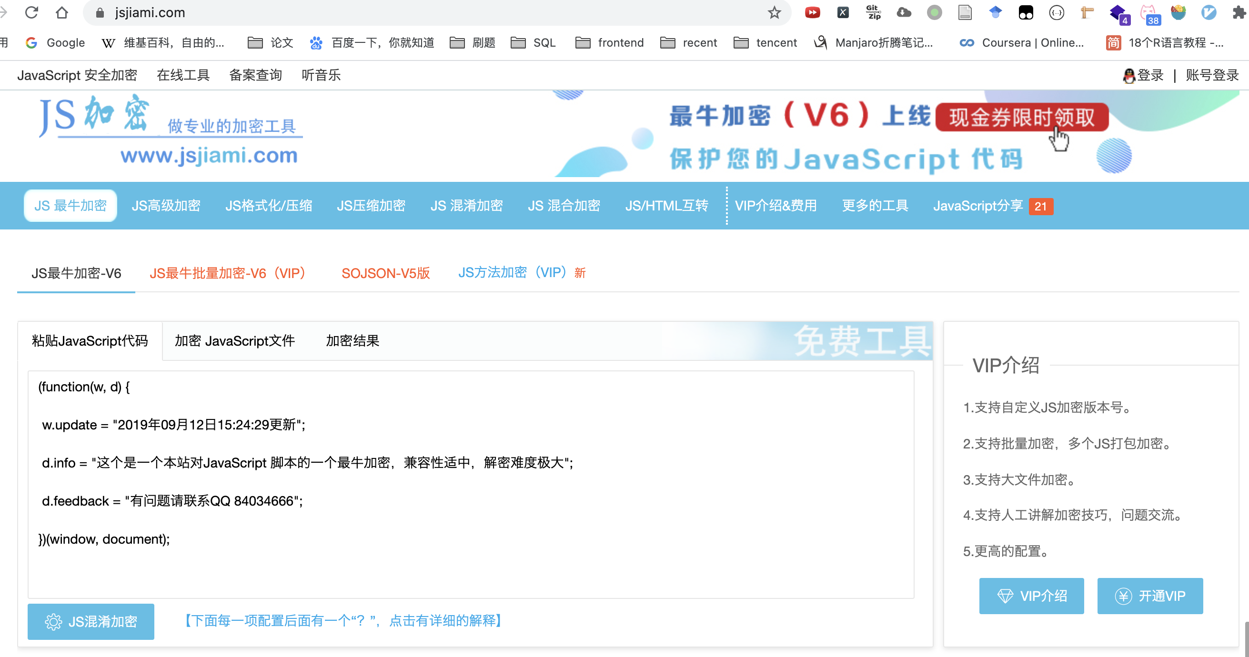
Task: Click the browser reload icon
Action: coord(32,12)
